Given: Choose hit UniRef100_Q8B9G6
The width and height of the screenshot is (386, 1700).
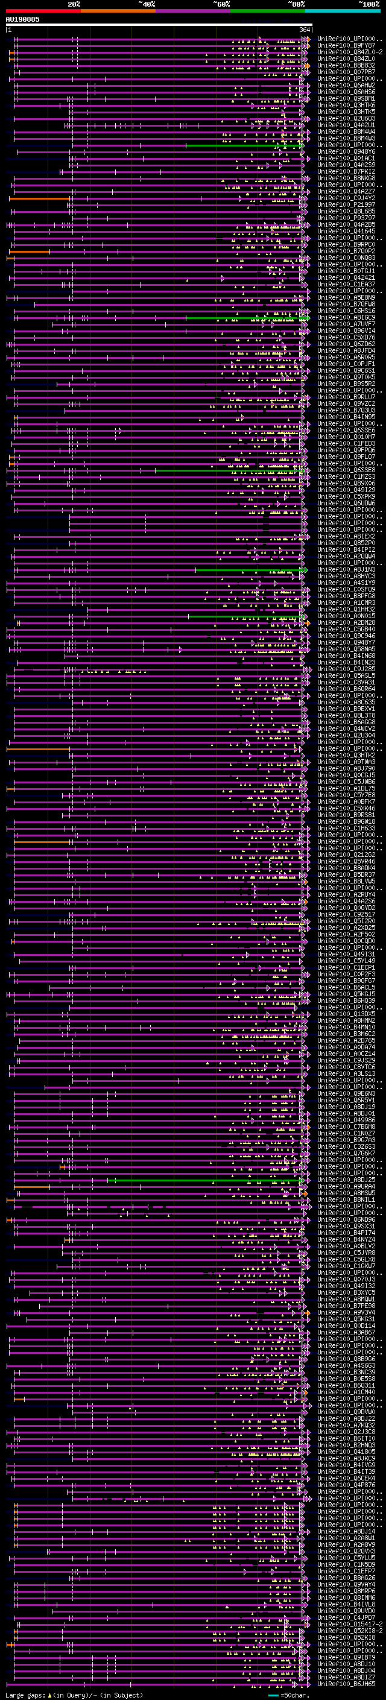Looking at the screenshot, I should coord(346,1359).
